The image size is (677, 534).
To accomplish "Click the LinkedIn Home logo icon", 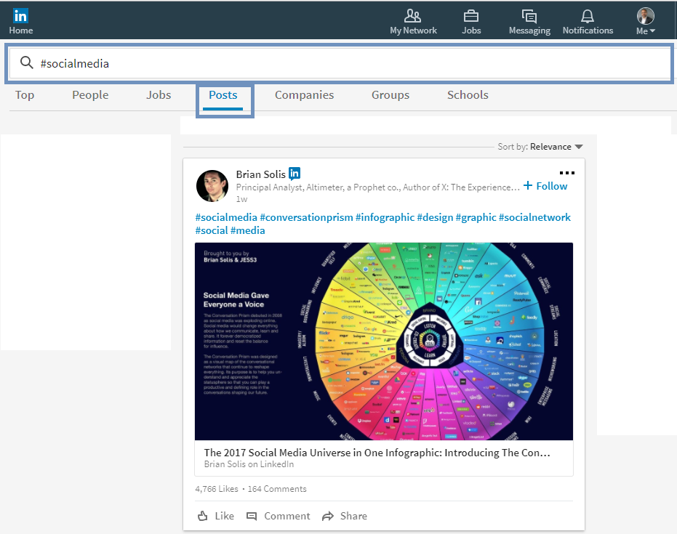I will (21, 16).
